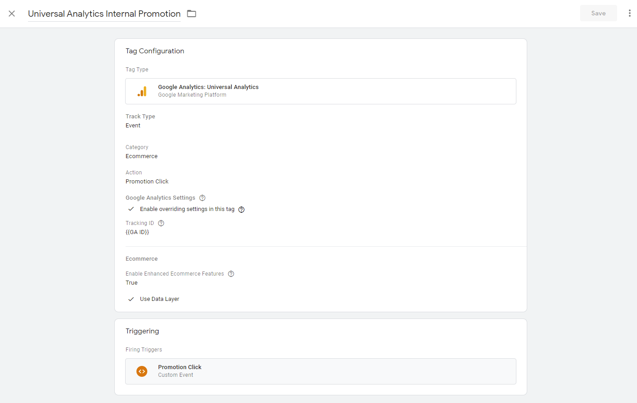Click the folder icon beside tag name
The width and height of the screenshot is (637, 403).
(x=192, y=14)
